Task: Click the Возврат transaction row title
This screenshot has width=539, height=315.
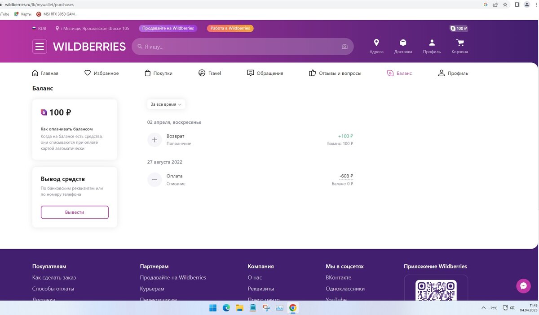Action: [x=175, y=136]
